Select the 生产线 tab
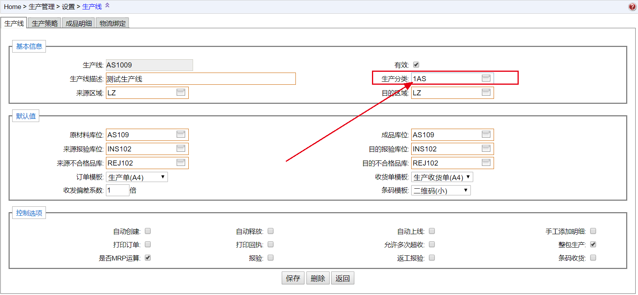This screenshot has height=295, width=638. (14, 23)
